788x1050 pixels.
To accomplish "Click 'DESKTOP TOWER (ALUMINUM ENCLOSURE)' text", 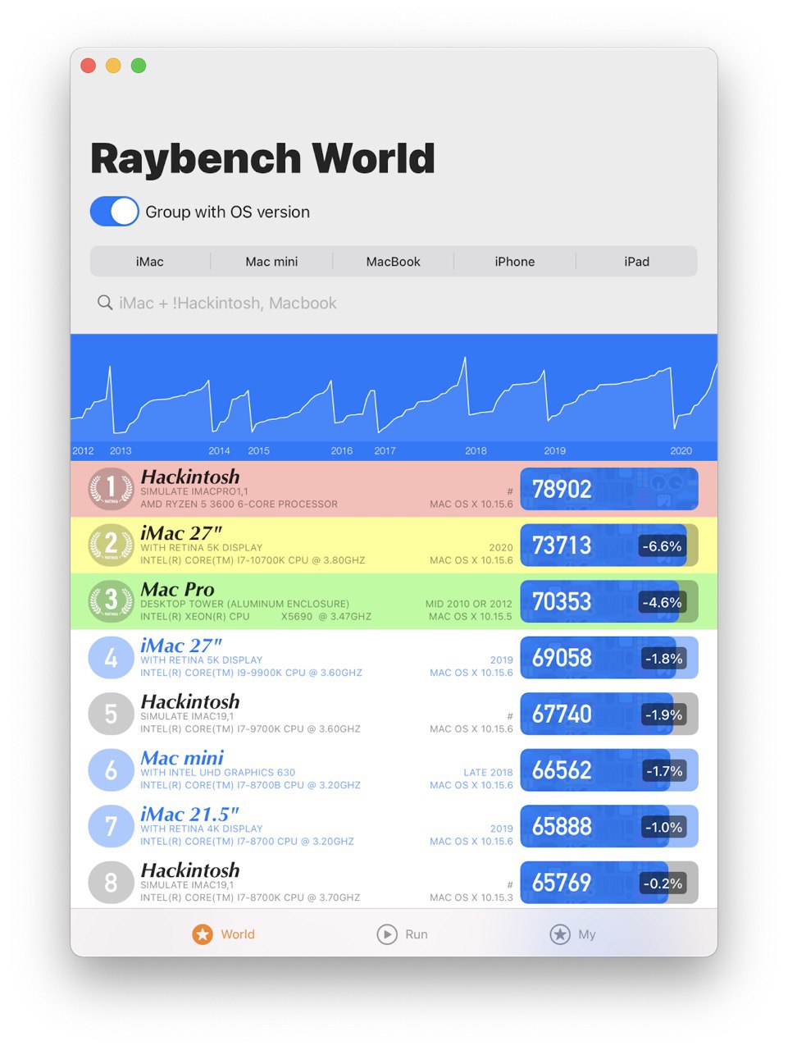I will click(x=244, y=604).
